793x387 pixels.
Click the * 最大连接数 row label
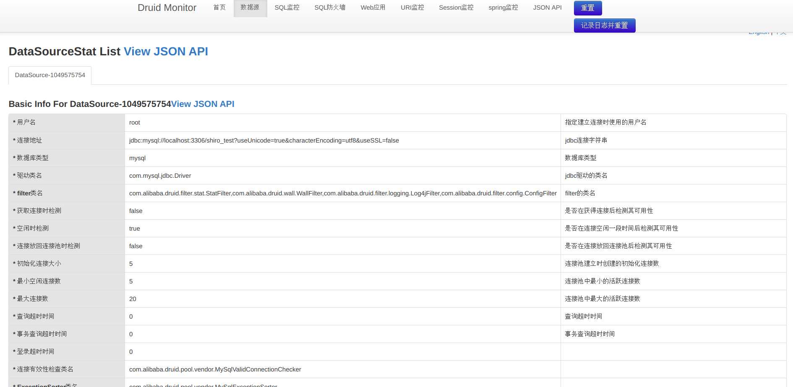point(31,299)
